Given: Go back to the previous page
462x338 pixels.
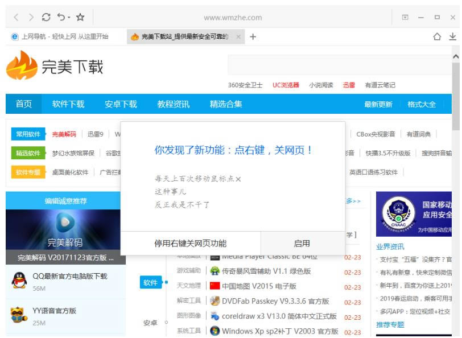Looking at the screenshot, I should click(16, 18).
